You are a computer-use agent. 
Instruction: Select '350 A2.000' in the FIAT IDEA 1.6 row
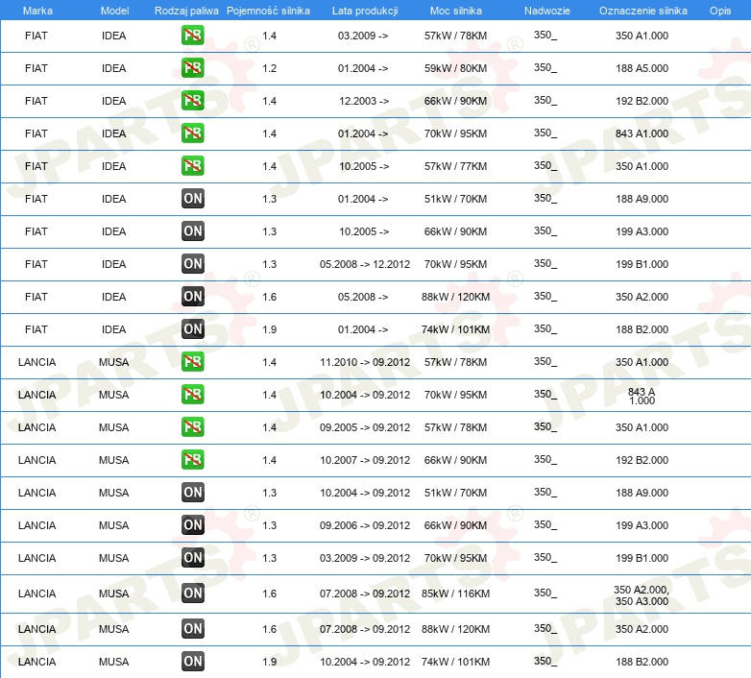[x=642, y=297]
